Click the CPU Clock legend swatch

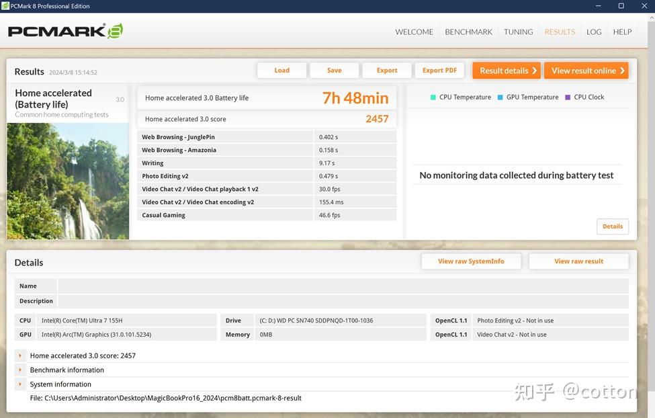pos(568,97)
